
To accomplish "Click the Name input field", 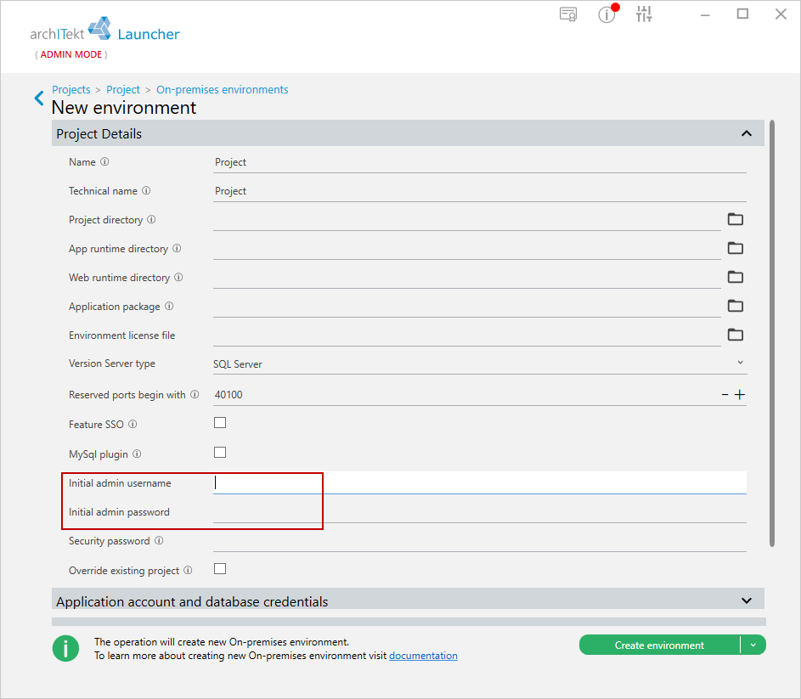I will [x=480, y=162].
